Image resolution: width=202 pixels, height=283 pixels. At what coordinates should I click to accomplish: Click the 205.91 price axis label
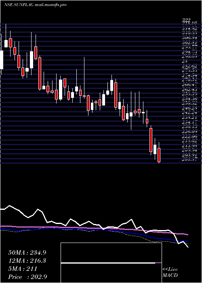coord(189,155)
